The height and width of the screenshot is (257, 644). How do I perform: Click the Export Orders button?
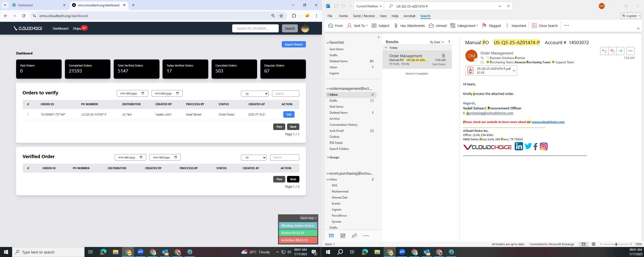pos(294,44)
